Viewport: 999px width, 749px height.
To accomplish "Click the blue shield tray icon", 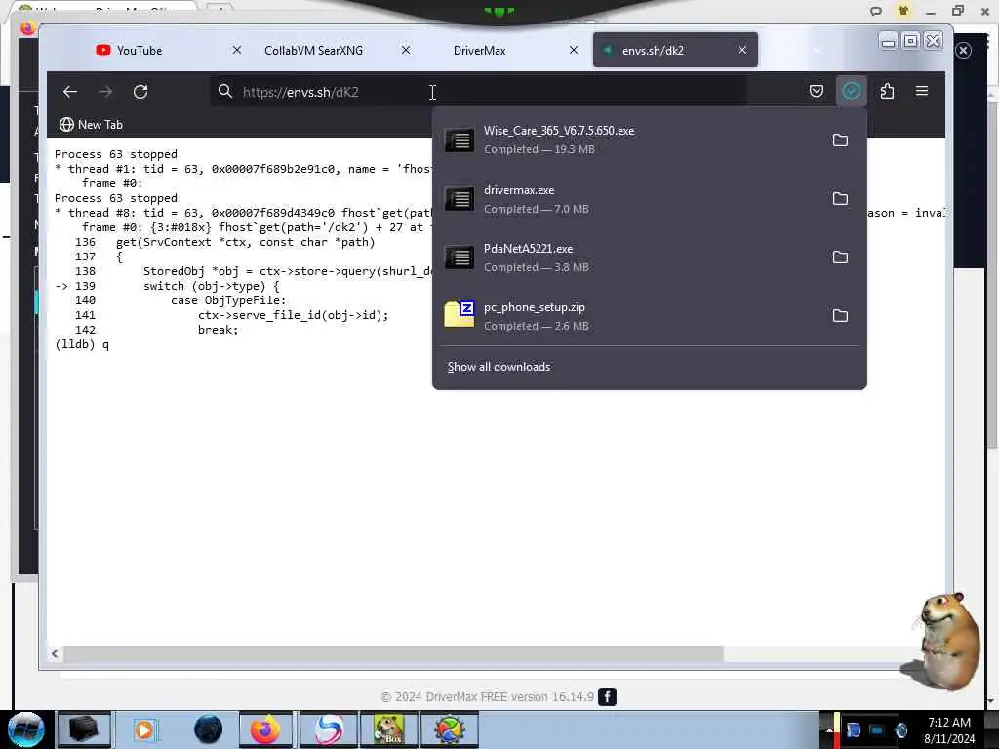I will pos(854,729).
